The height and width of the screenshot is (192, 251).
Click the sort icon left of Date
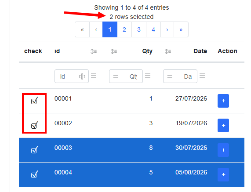click(x=168, y=51)
